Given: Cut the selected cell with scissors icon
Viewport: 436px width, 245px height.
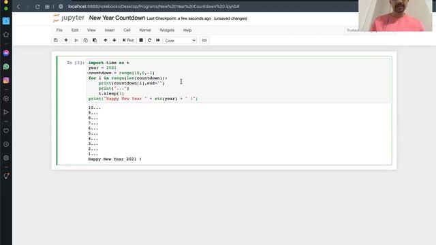Looking at the screenshot, I should pos(76,40).
